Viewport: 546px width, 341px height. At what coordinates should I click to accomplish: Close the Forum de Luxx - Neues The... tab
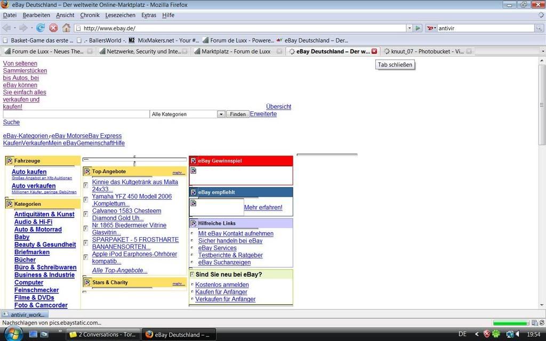point(90,51)
